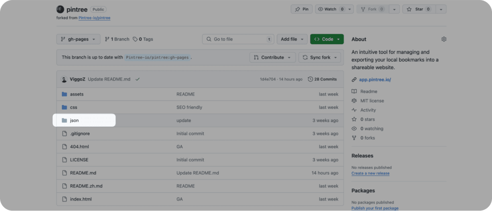Click the file icon beside README.md

click(64, 173)
